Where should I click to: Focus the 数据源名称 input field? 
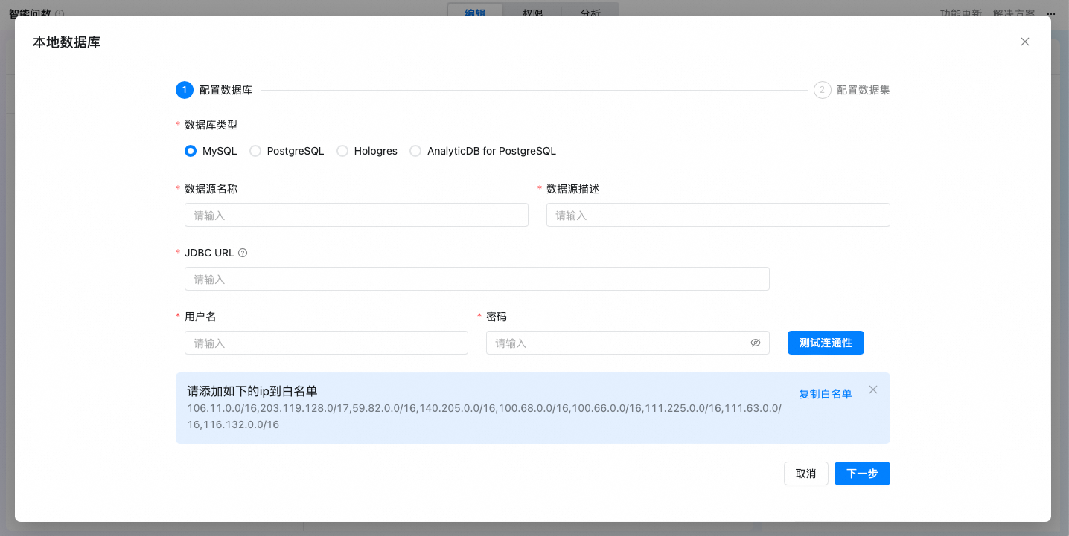(x=357, y=215)
